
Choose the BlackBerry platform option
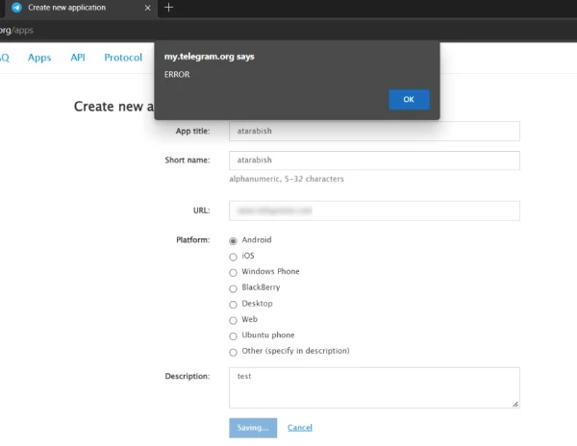click(x=233, y=288)
